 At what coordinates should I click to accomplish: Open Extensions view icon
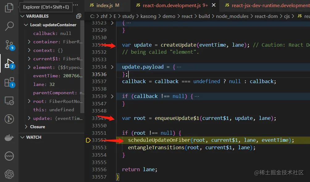[x=10, y=82]
